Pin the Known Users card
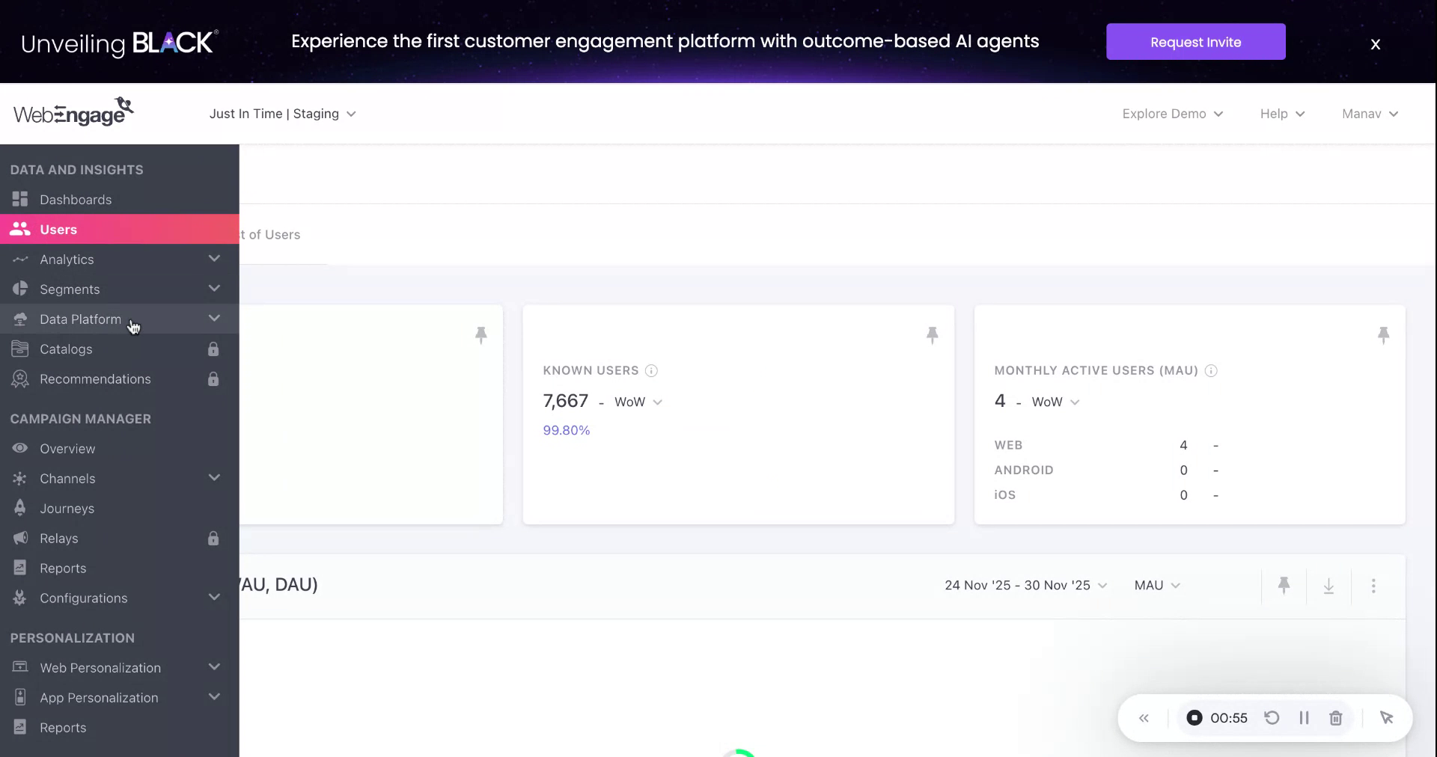 pyautogui.click(x=933, y=334)
